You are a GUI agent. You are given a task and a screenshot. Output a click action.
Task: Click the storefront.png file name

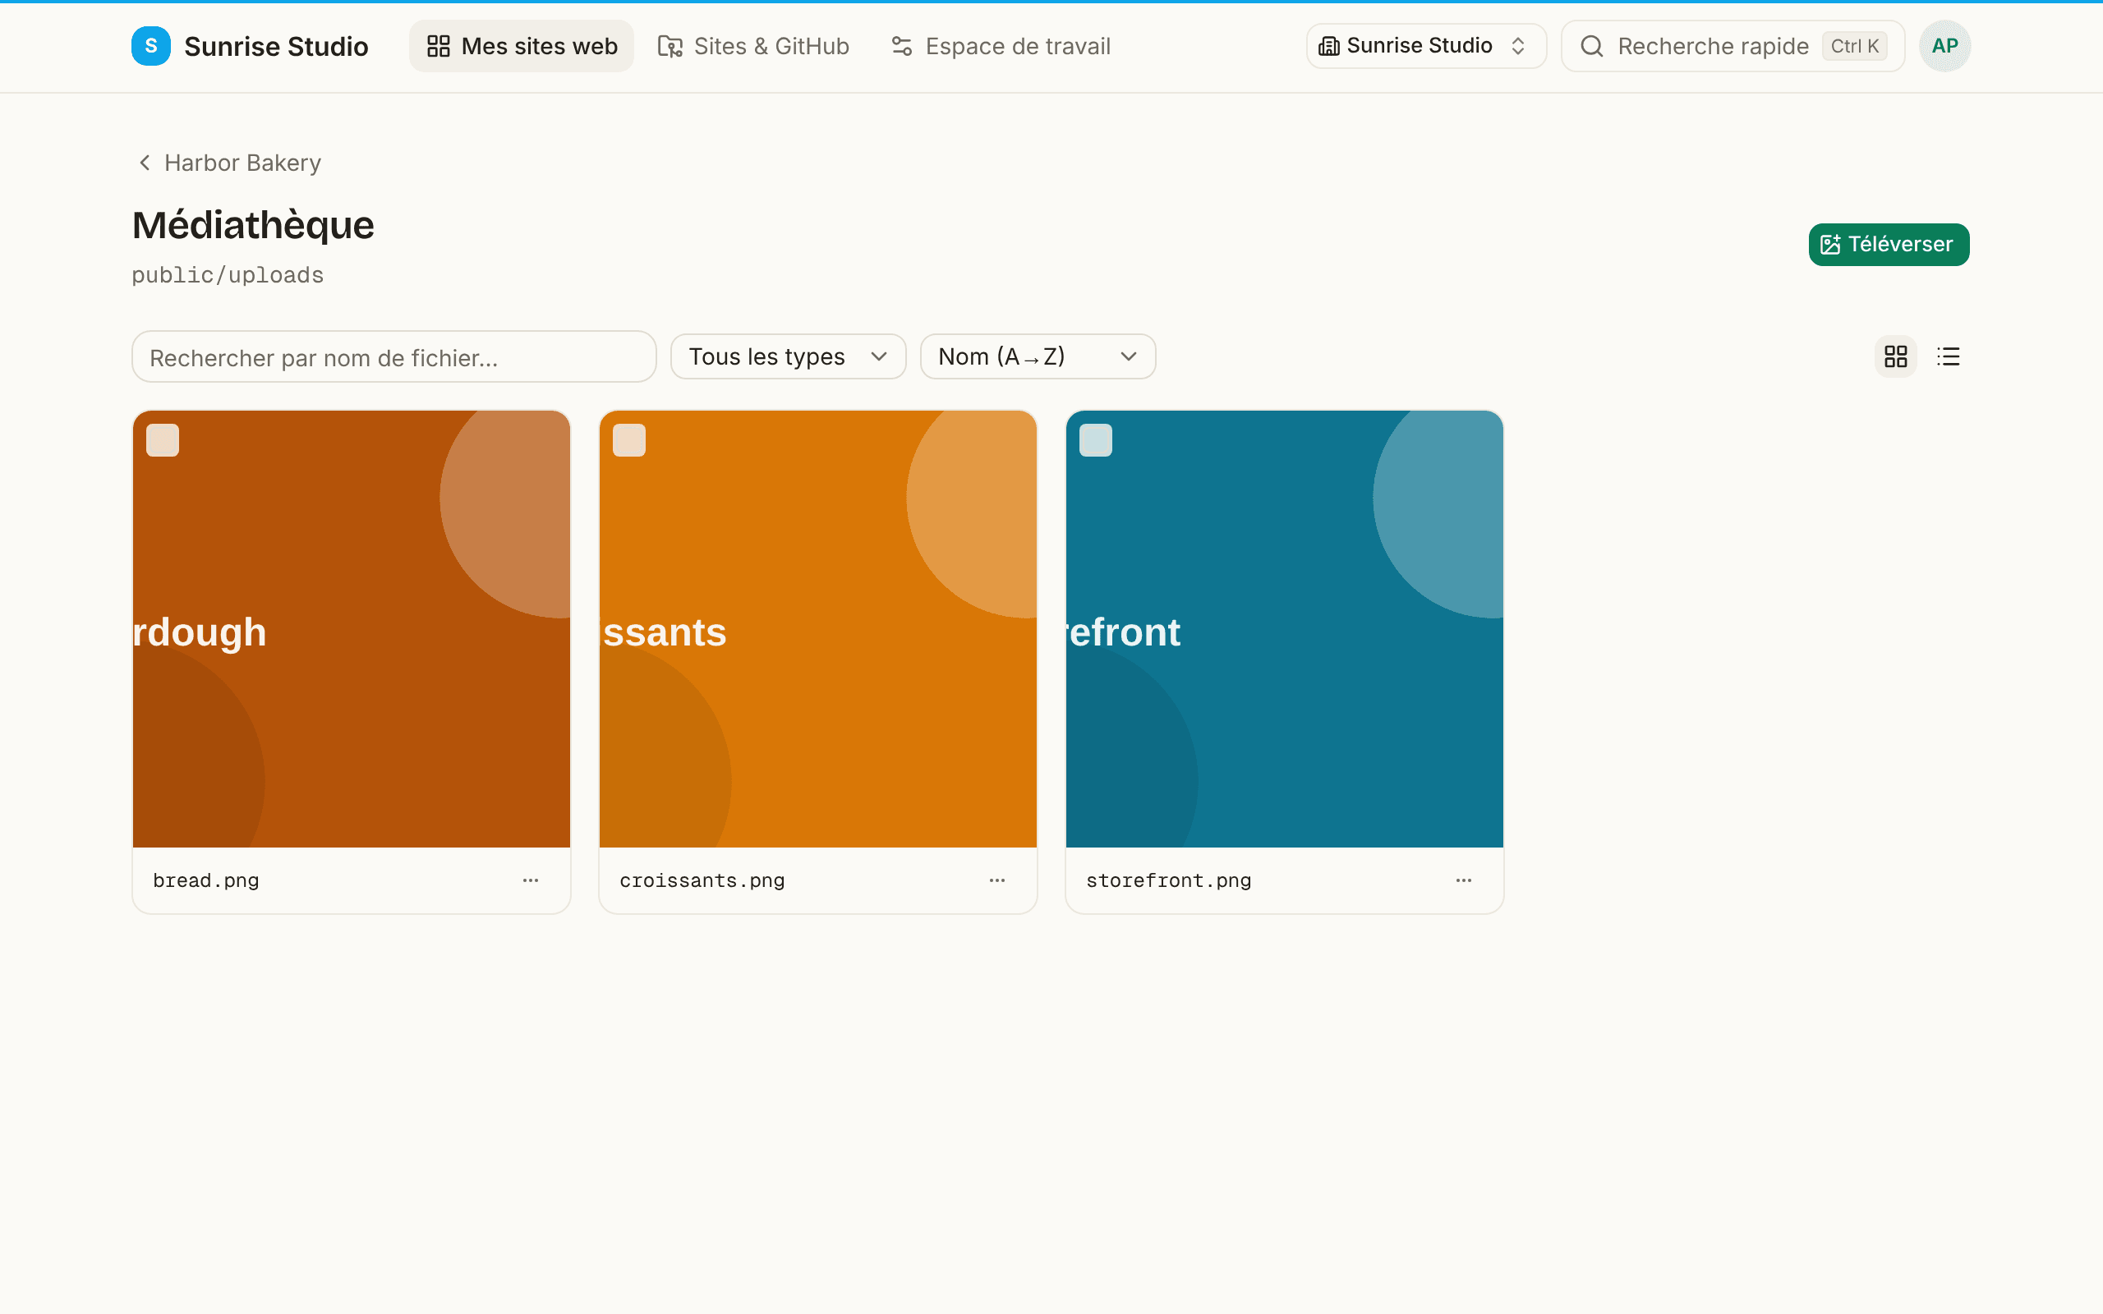coord(1169,880)
